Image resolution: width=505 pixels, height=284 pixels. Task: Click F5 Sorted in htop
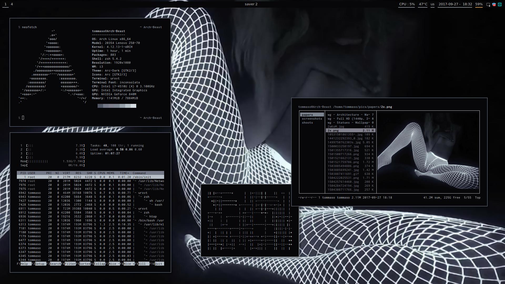(83, 264)
